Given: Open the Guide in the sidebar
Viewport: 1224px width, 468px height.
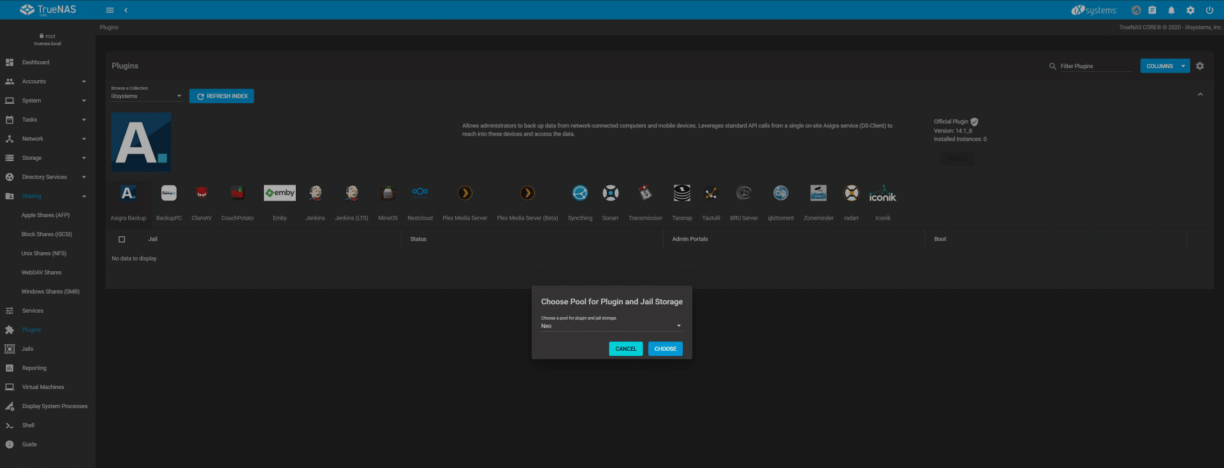Looking at the screenshot, I should (48, 444).
